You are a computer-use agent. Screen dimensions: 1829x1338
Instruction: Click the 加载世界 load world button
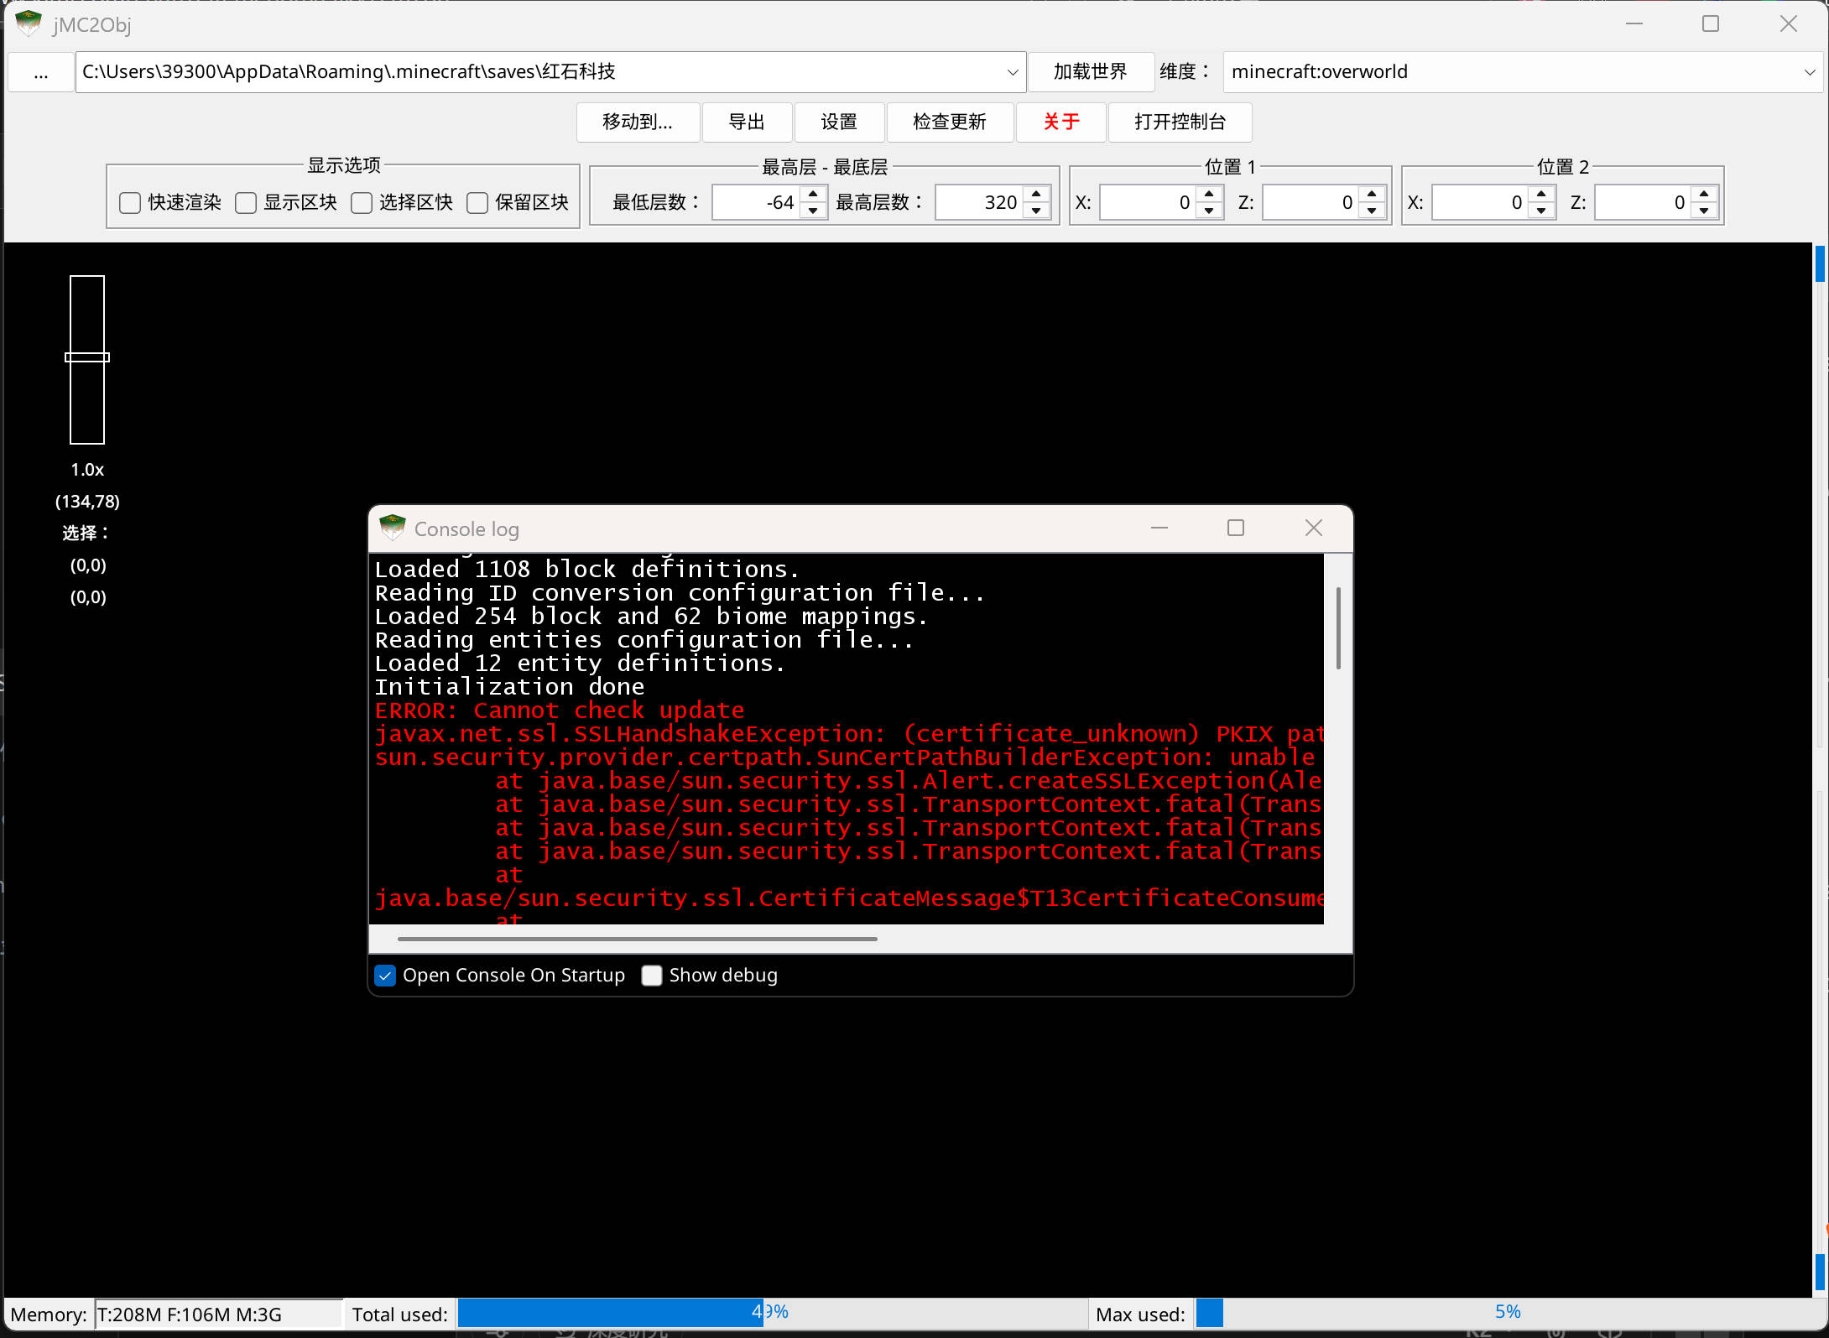coord(1090,72)
